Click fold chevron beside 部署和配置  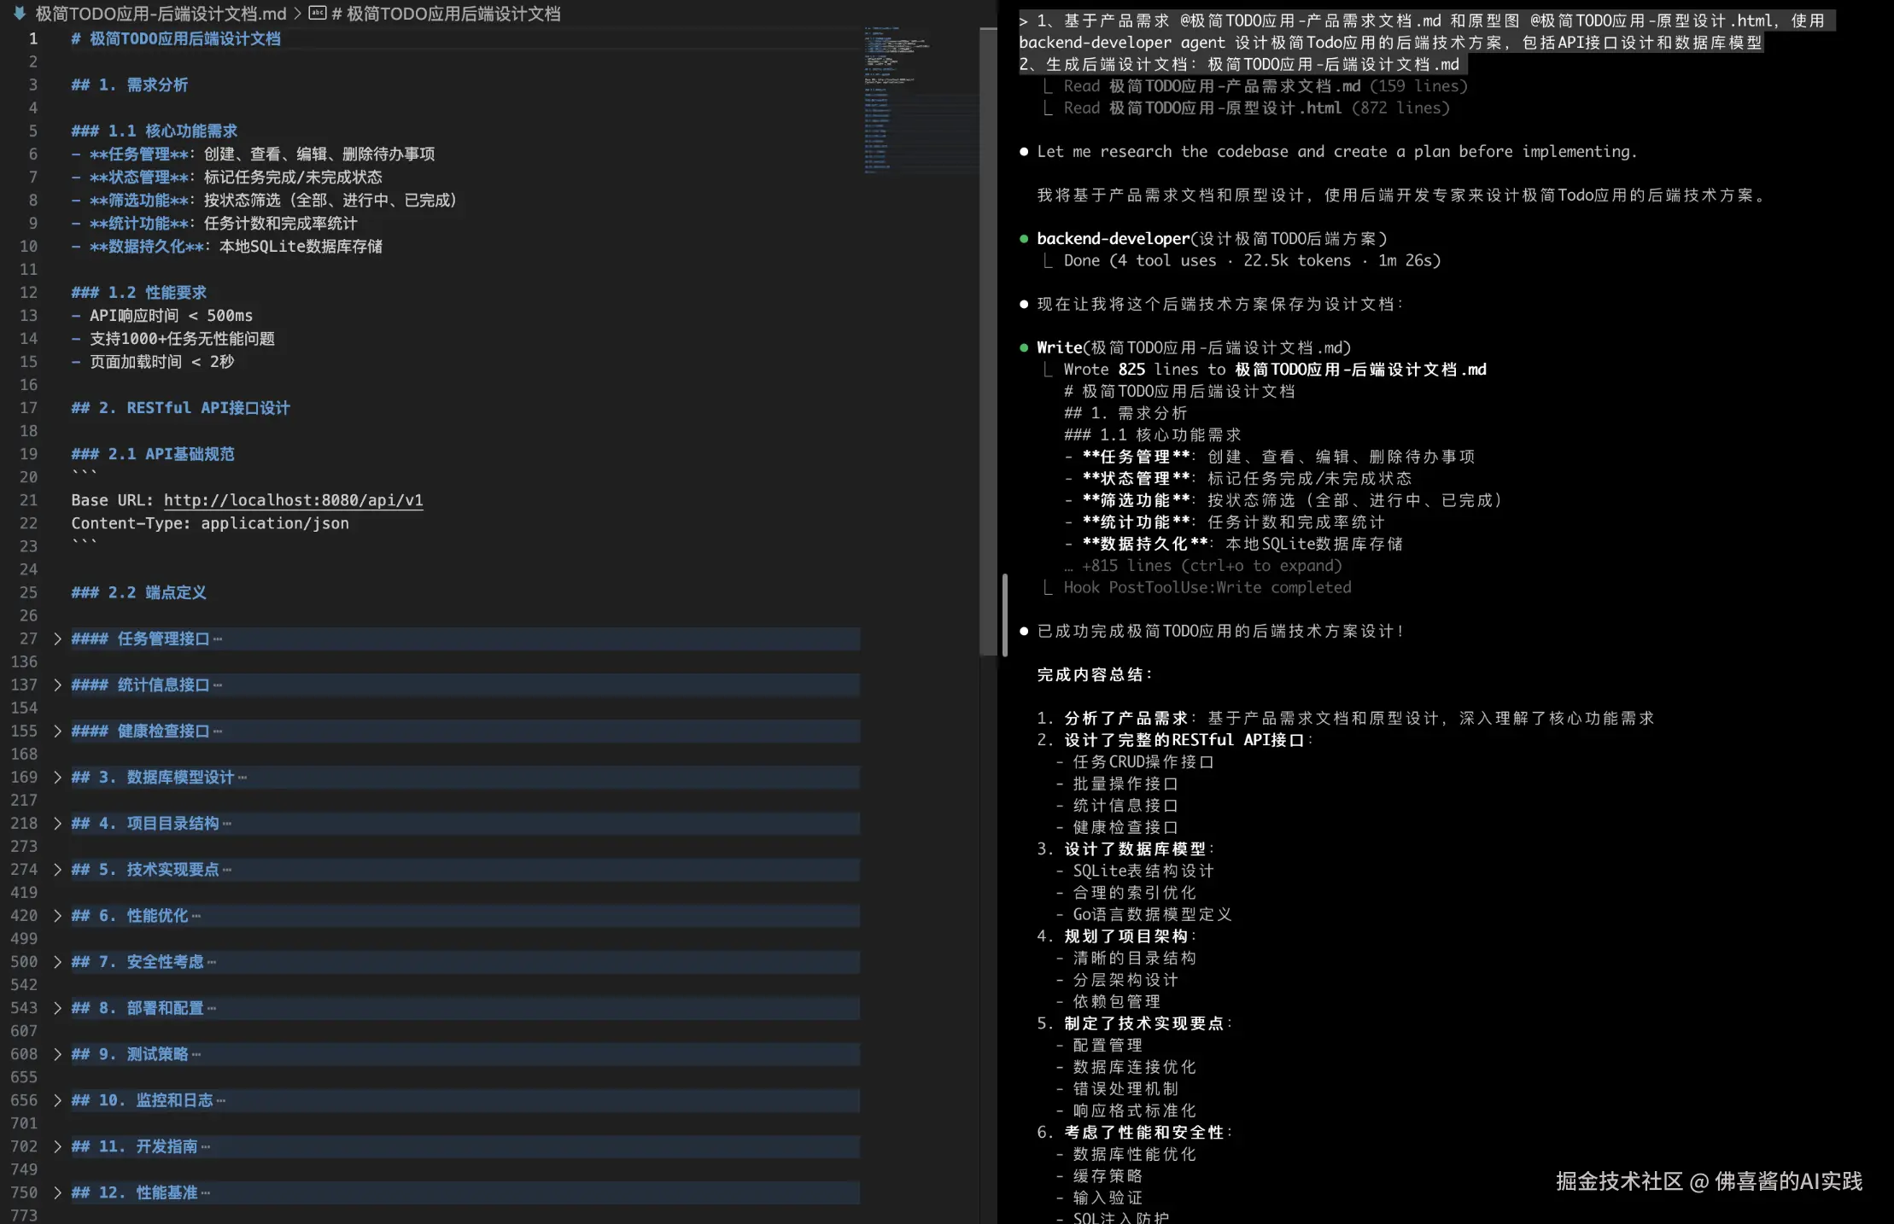point(57,1008)
